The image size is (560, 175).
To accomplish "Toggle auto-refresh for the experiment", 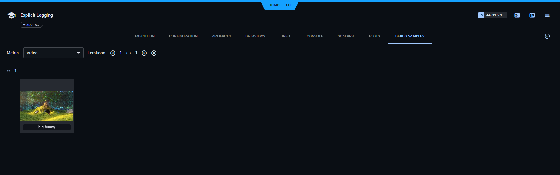I will (547, 36).
